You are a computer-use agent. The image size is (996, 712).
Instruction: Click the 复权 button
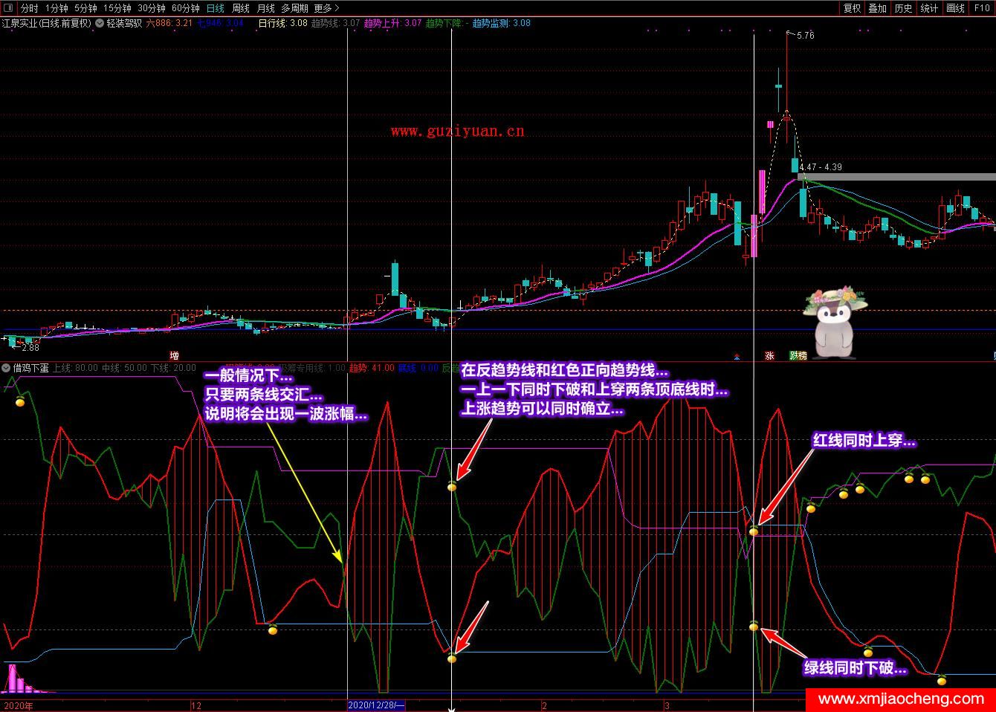point(852,8)
